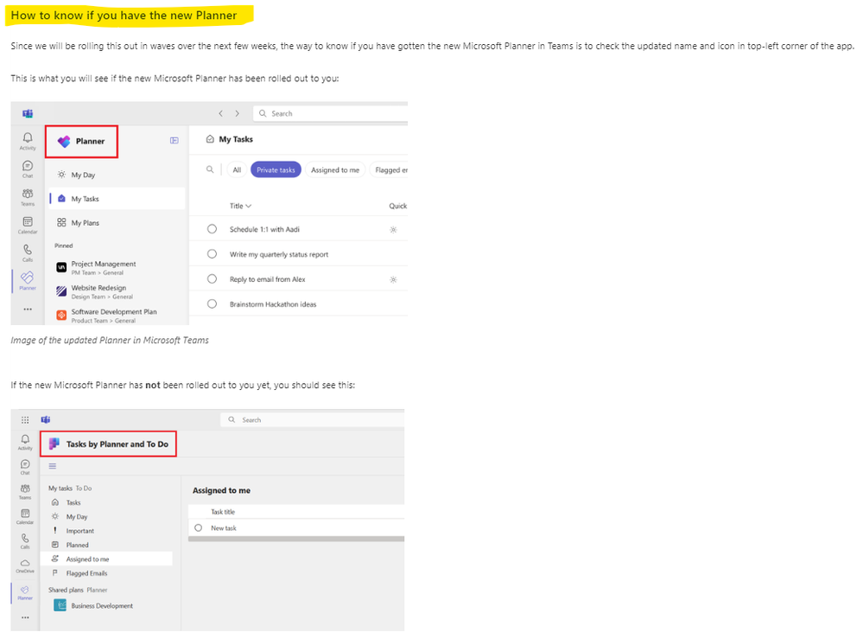Open Activity in the new Planner screenshot
The image size is (863, 632).
[28, 141]
